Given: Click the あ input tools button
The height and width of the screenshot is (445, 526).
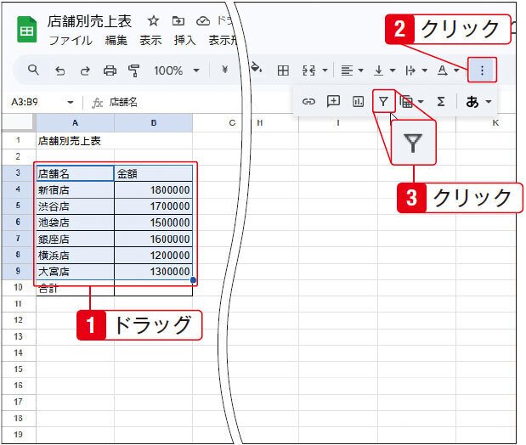Looking at the screenshot, I should click(x=472, y=101).
